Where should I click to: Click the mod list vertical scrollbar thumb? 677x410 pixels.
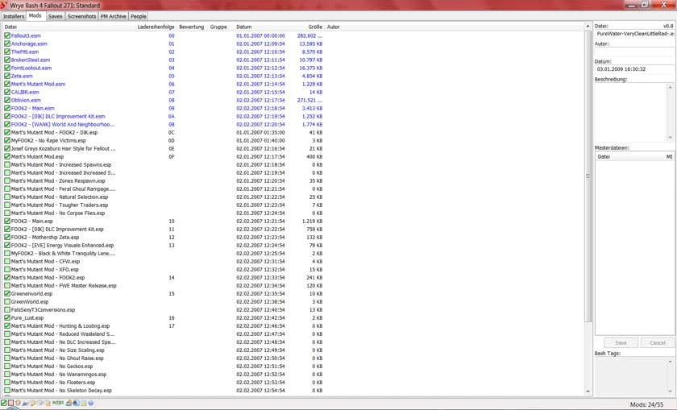(588, 176)
